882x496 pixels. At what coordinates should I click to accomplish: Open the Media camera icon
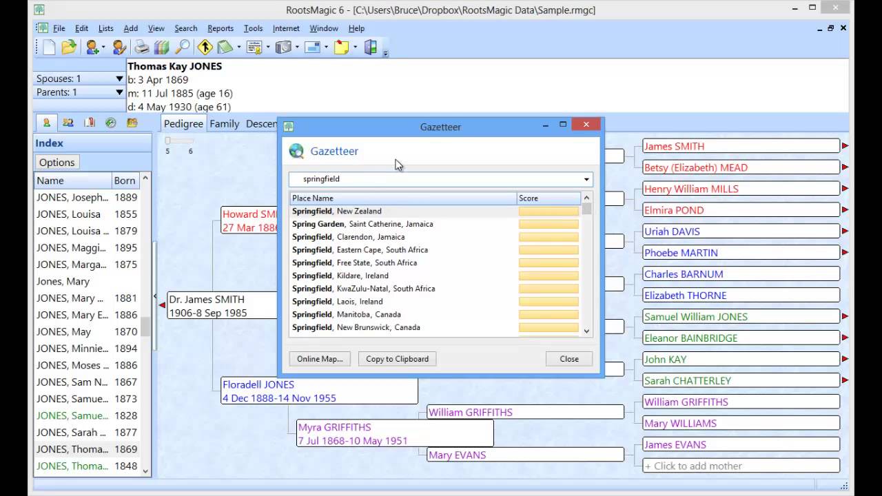(x=283, y=48)
